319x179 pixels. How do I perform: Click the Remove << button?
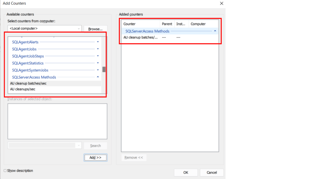point(134,158)
